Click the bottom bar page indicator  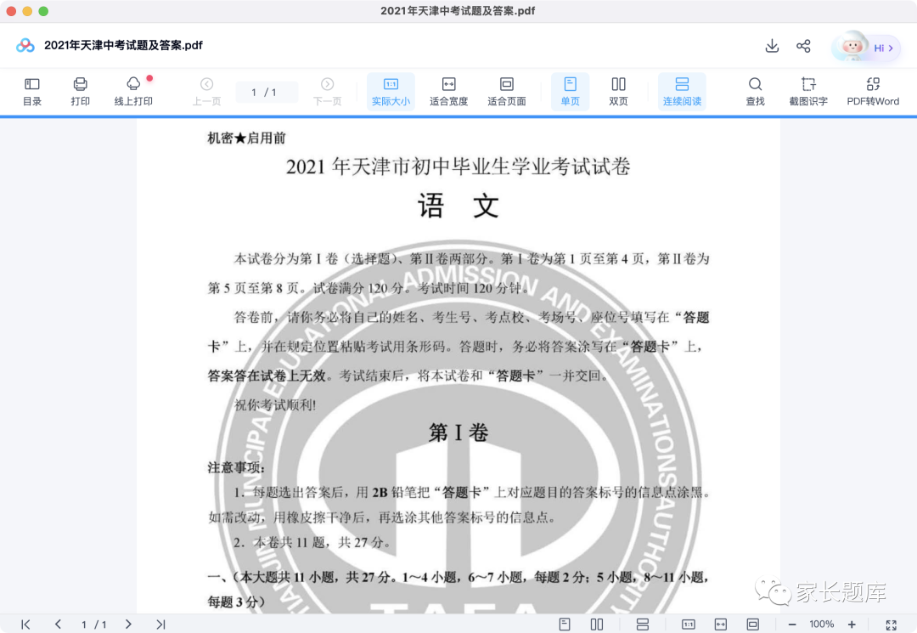click(93, 625)
